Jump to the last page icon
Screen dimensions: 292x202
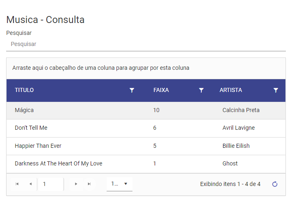89,184
